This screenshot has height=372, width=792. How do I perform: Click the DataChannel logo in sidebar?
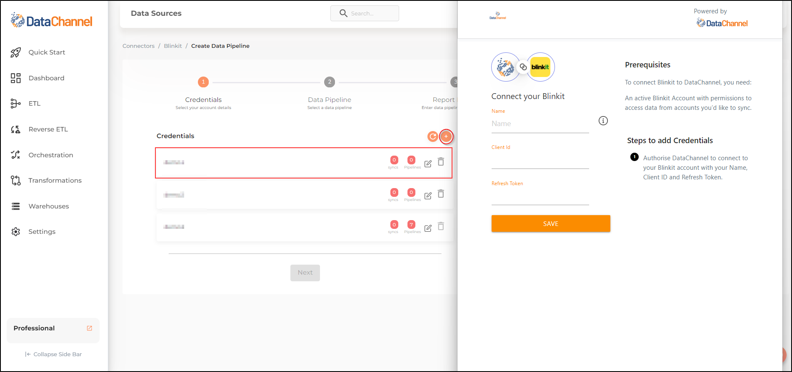(x=52, y=20)
